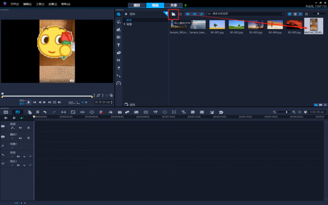The width and height of the screenshot is (328, 205).
Task: Select the 样本 sample folder
Action: (129, 20)
